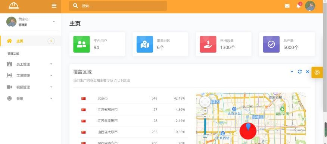This screenshot has height=144, width=327.
Task: Click the safety helmet logo
Action: click(14, 6)
